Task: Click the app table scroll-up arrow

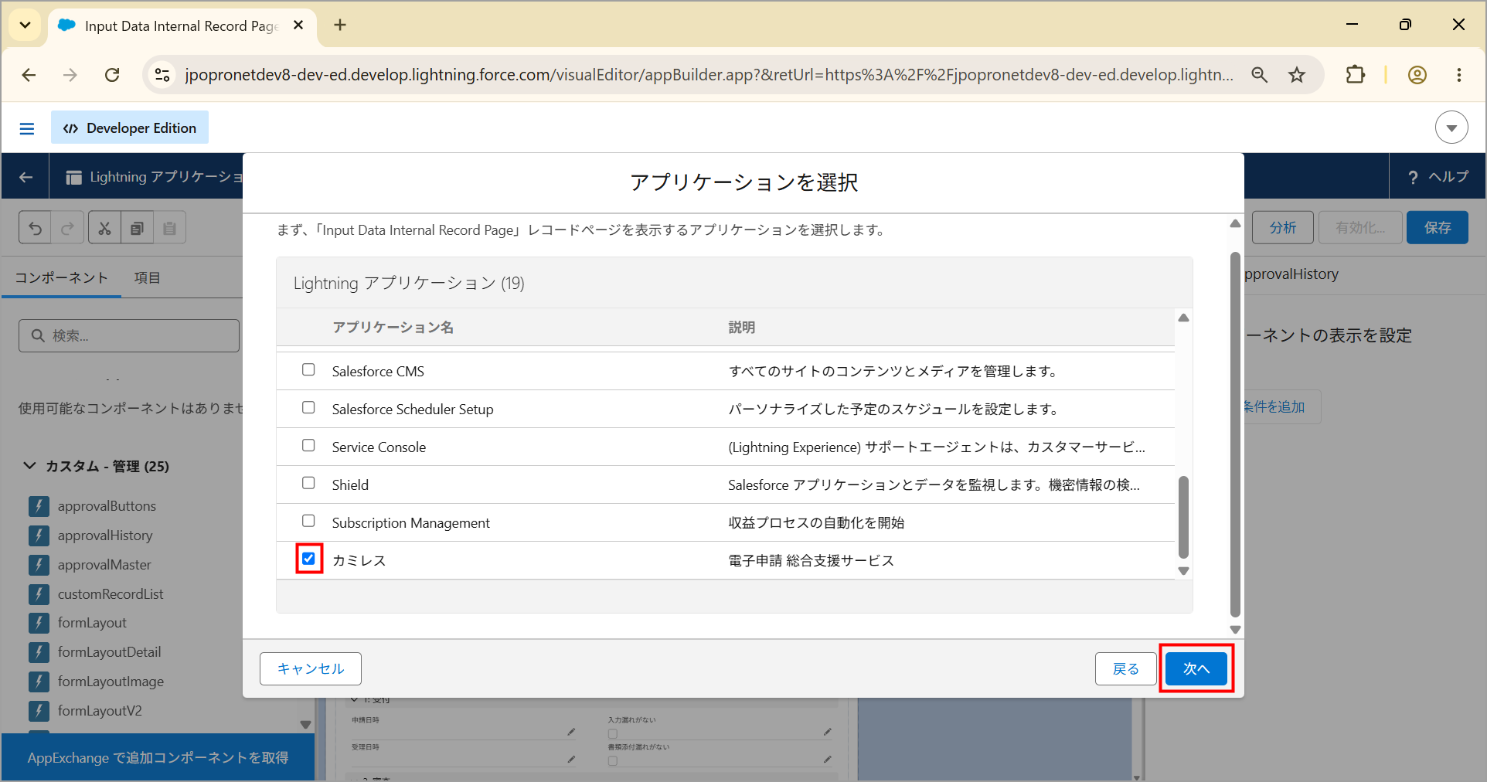Action: click(x=1183, y=318)
